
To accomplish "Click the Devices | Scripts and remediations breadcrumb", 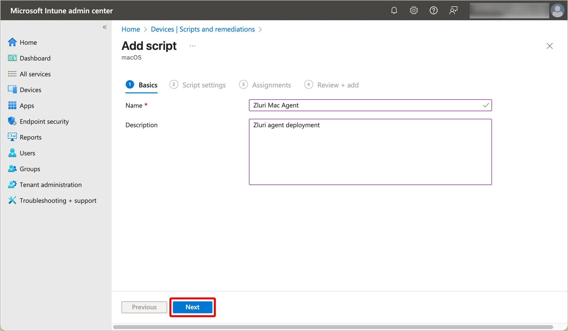I will 203,29.
